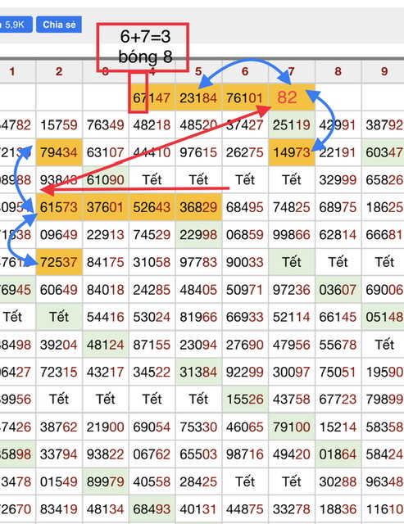404x524 pixels.
Task: Click the Chia sẻ share button
Action: click(x=59, y=25)
